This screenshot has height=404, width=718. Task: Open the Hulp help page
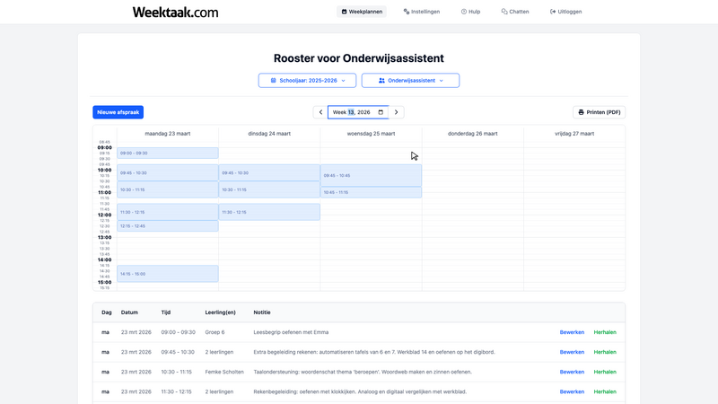tap(470, 12)
